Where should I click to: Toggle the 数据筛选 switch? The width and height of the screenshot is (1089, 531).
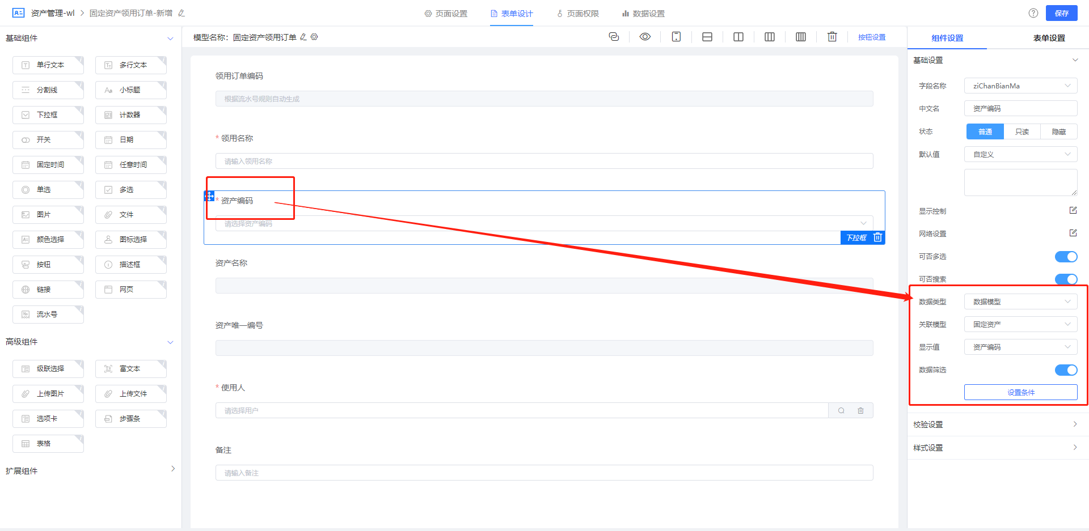[x=1066, y=370]
